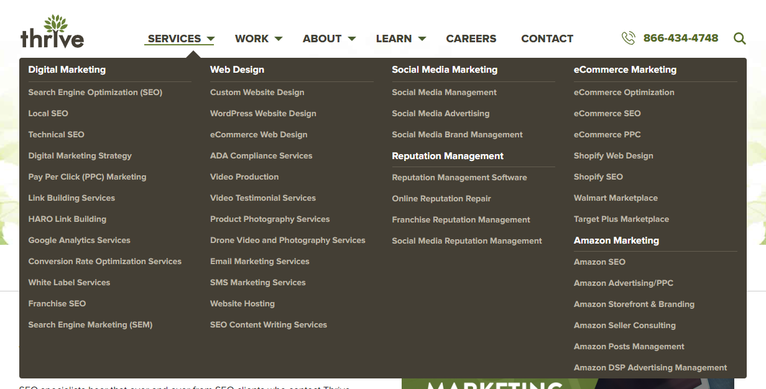This screenshot has height=389, width=766.
Task: Select eCommerce Web Design
Action: tap(259, 135)
